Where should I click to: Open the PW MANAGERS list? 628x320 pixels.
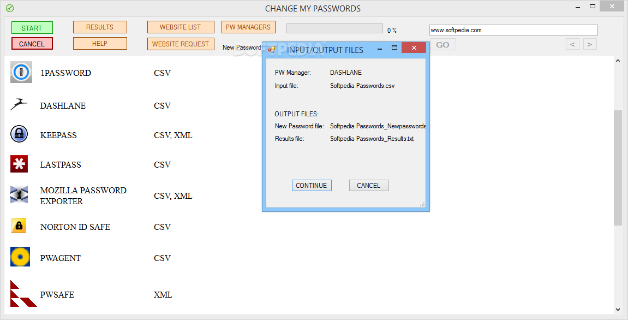coord(248,27)
